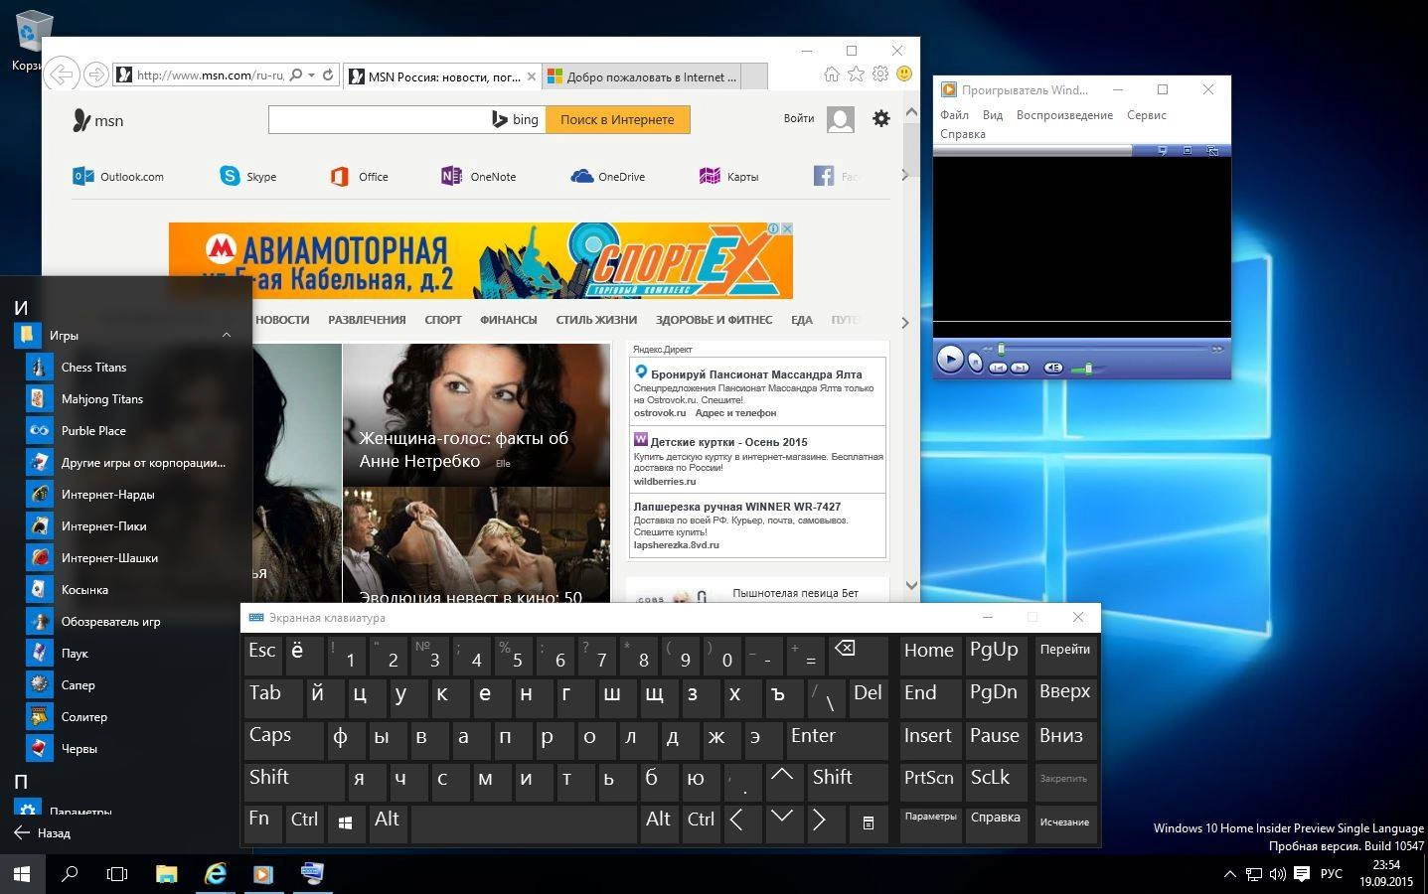Stop playback in Windows Media Player
This screenshot has width=1428, height=894.
click(976, 361)
